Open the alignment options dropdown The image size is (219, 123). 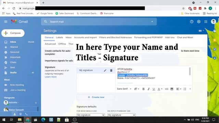click(179, 89)
